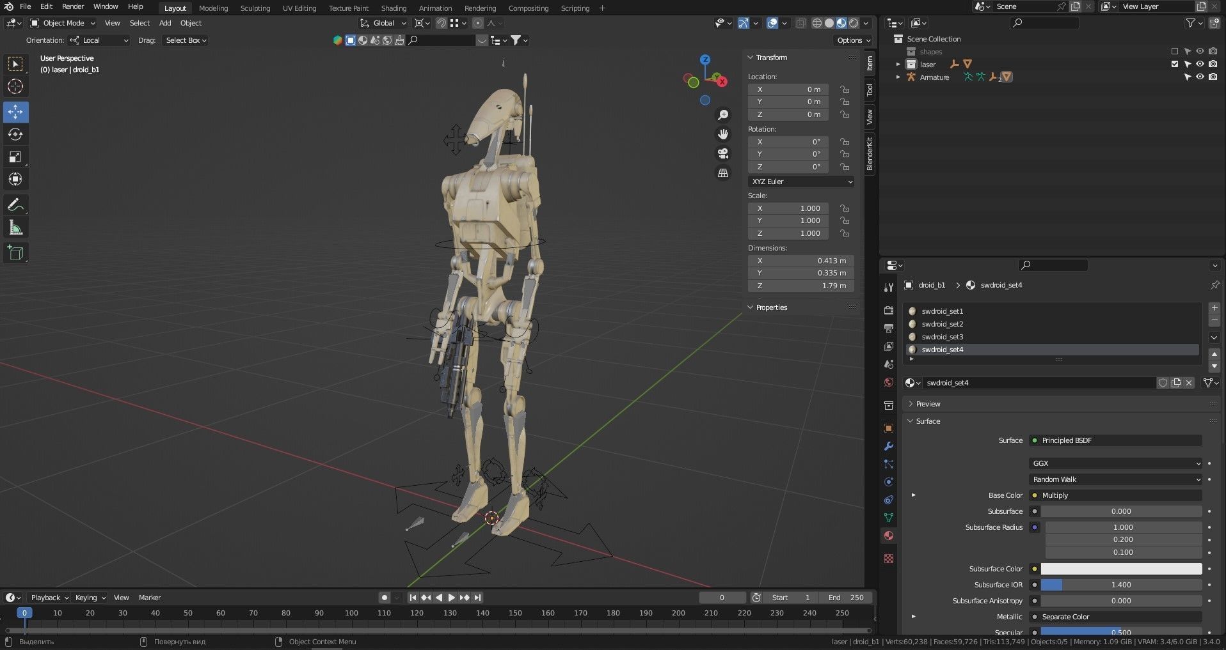Select the Measure ruler tool
The height and width of the screenshot is (650, 1226).
coord(15,228)
